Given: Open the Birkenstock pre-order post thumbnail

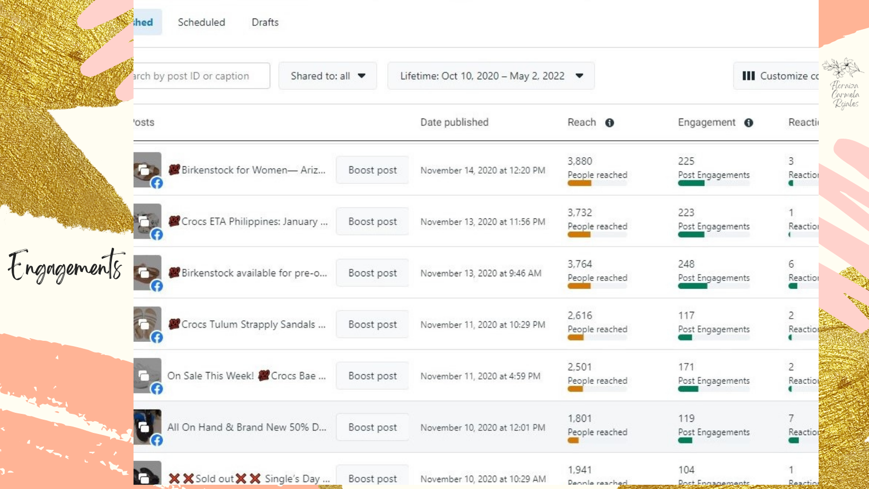Looking at the screenshot, I should (x=147, y=273).
